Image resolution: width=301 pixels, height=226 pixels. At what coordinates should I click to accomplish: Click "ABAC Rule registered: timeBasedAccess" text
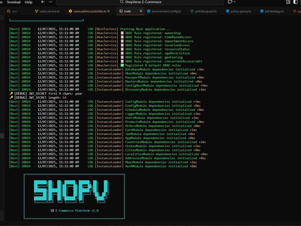coord(158,37)
